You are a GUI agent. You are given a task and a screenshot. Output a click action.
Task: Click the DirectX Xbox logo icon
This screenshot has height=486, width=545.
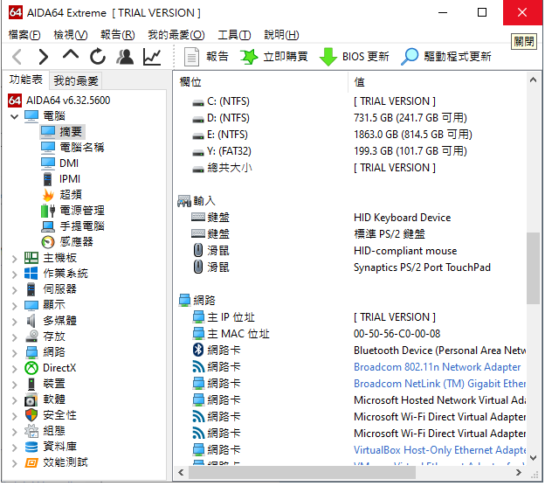coord(31,368)
